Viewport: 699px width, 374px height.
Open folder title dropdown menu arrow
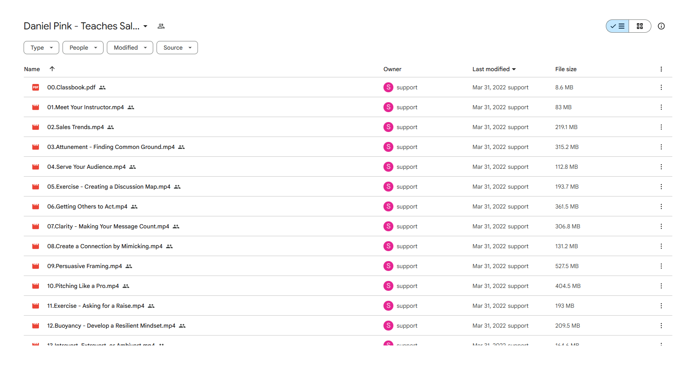[x=145, y=26]
